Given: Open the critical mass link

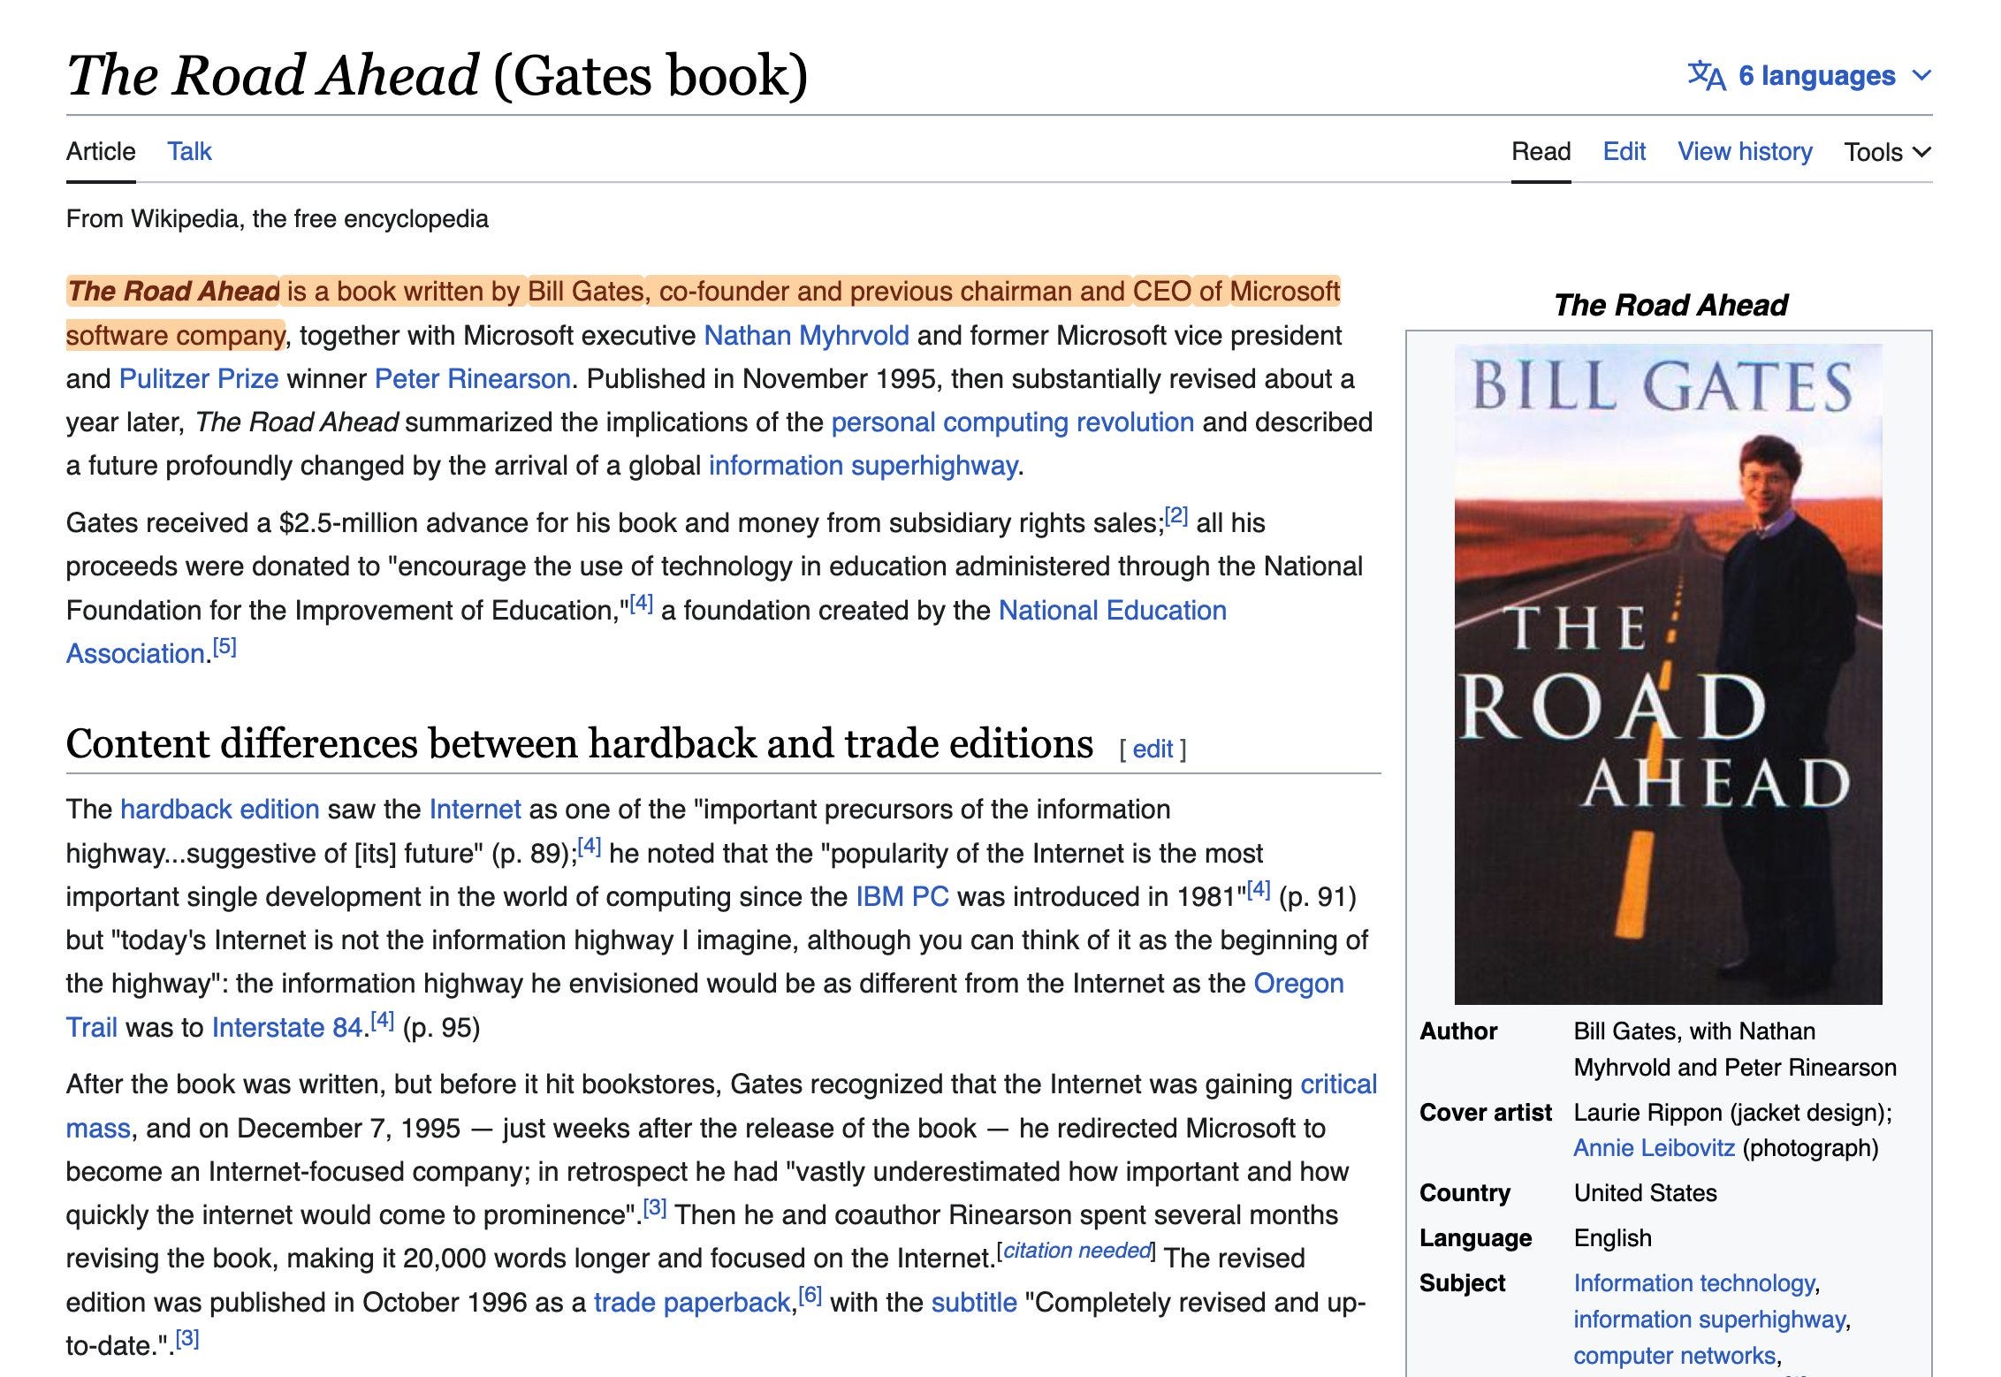Looking at the screenshot, I should tap(1338, 1084).
